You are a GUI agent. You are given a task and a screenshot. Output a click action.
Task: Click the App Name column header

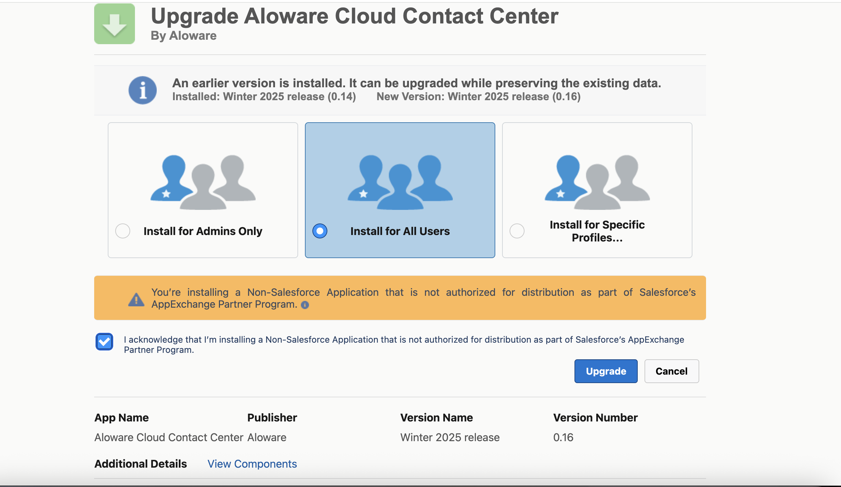click(122, 418)
